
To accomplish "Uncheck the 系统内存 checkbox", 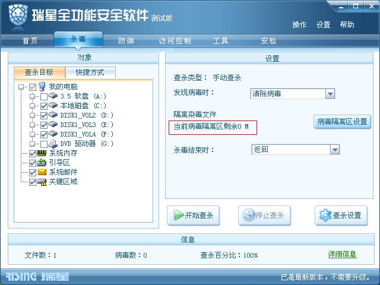I will [x=33, y=154].
